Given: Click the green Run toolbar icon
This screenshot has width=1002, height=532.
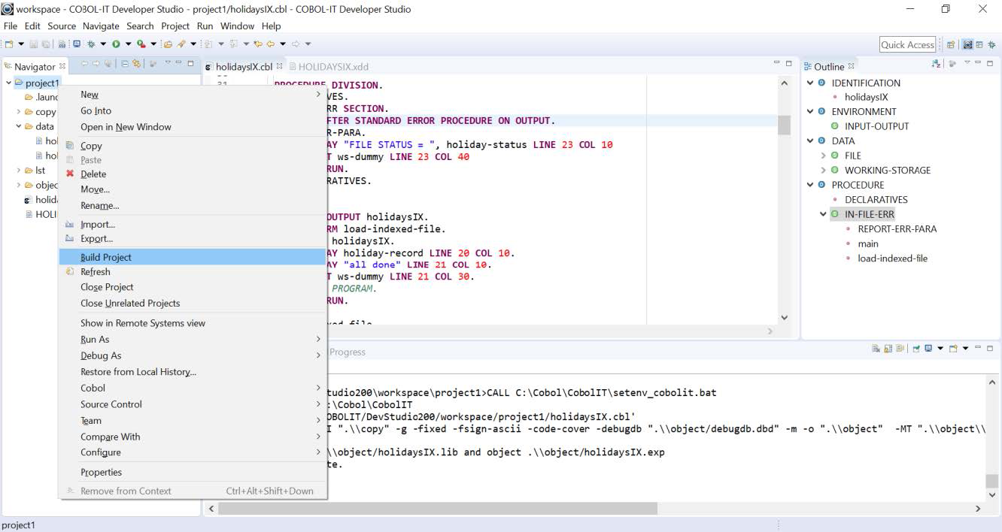Looking at the screenshot, I should [x=117, y=44].
